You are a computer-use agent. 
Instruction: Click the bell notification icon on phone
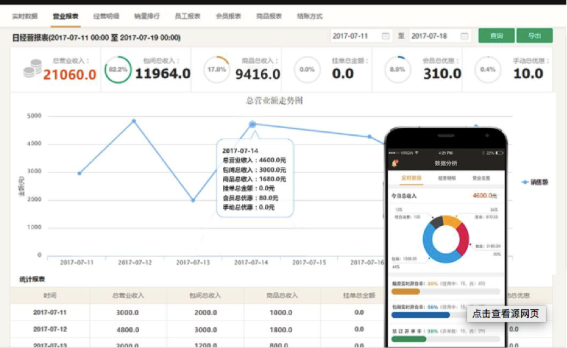(x=394, y=163)
